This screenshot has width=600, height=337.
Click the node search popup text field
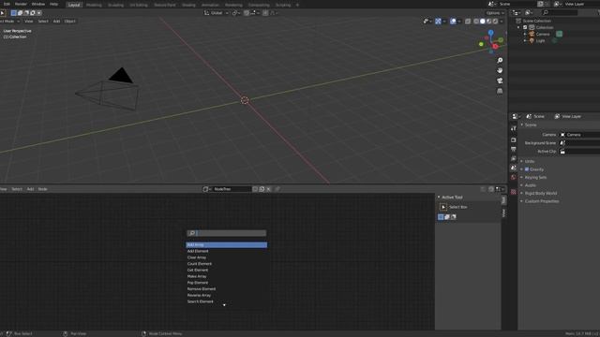pos(227,233)
